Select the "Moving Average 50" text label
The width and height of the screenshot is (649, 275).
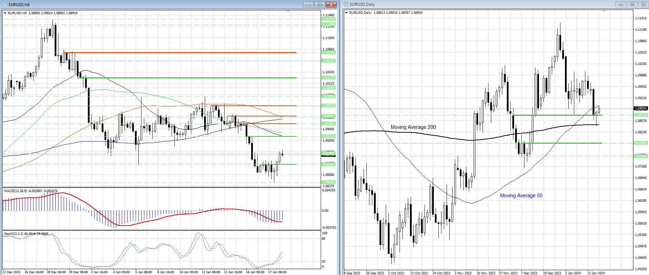point(521,196)
